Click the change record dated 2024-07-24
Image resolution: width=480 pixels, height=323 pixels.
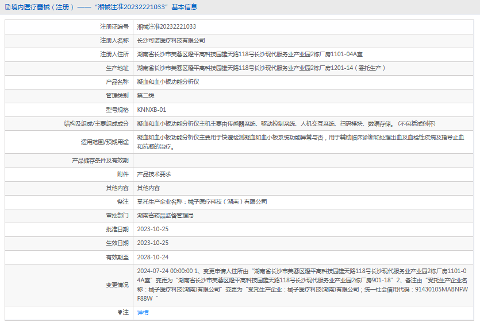coord(302,285)
